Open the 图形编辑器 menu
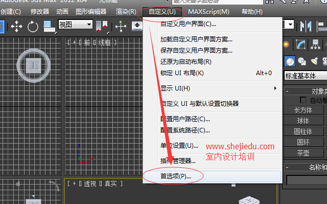327x204 pixels. coord(91,11)
